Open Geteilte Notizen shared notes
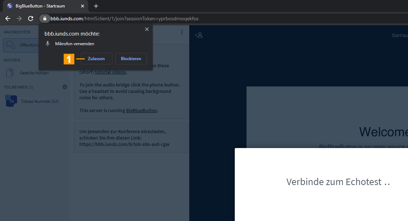The height and width of the screenshot is (221, 408). [x=34, y=73]
